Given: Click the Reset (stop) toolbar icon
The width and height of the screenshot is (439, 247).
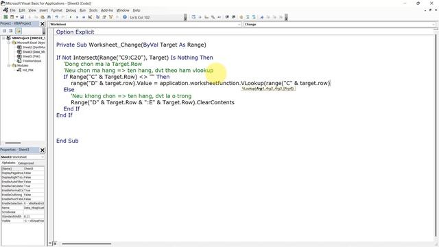Looking at the screenshot, I should (x=84, y=17).
